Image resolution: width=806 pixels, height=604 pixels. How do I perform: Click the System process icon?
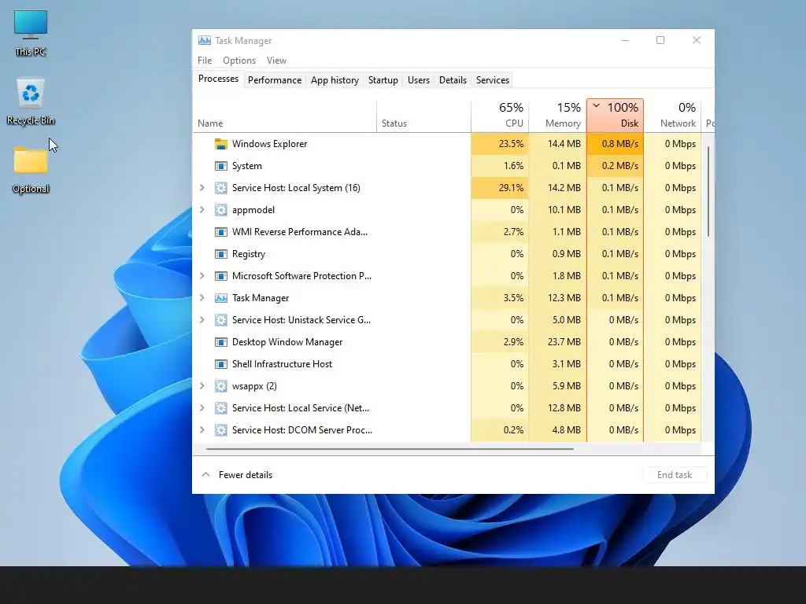point(221,166)
